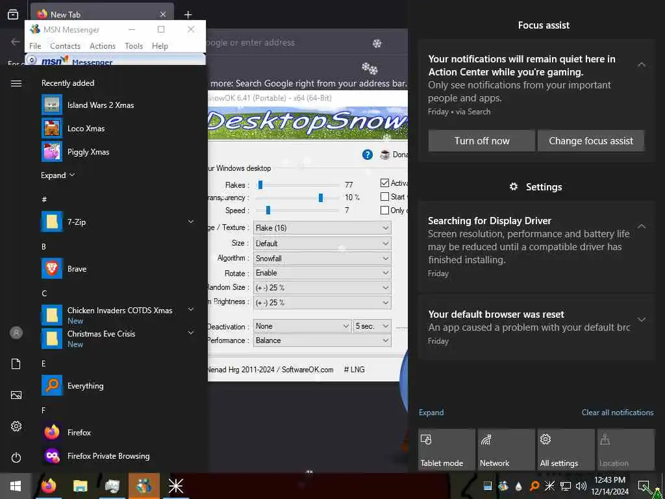Click Change focus assist button
Image resolution: width=665 pixels, height=499 pixels.
pos(591,141)
